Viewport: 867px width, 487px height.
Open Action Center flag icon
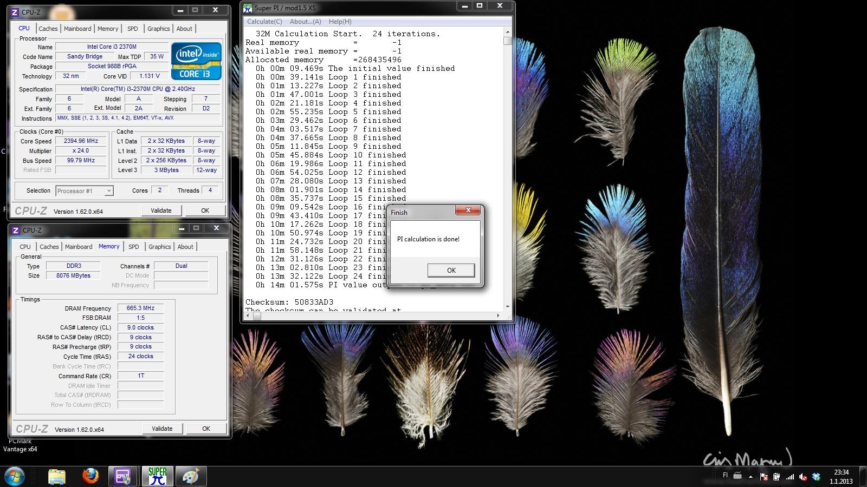coord(764,477)
